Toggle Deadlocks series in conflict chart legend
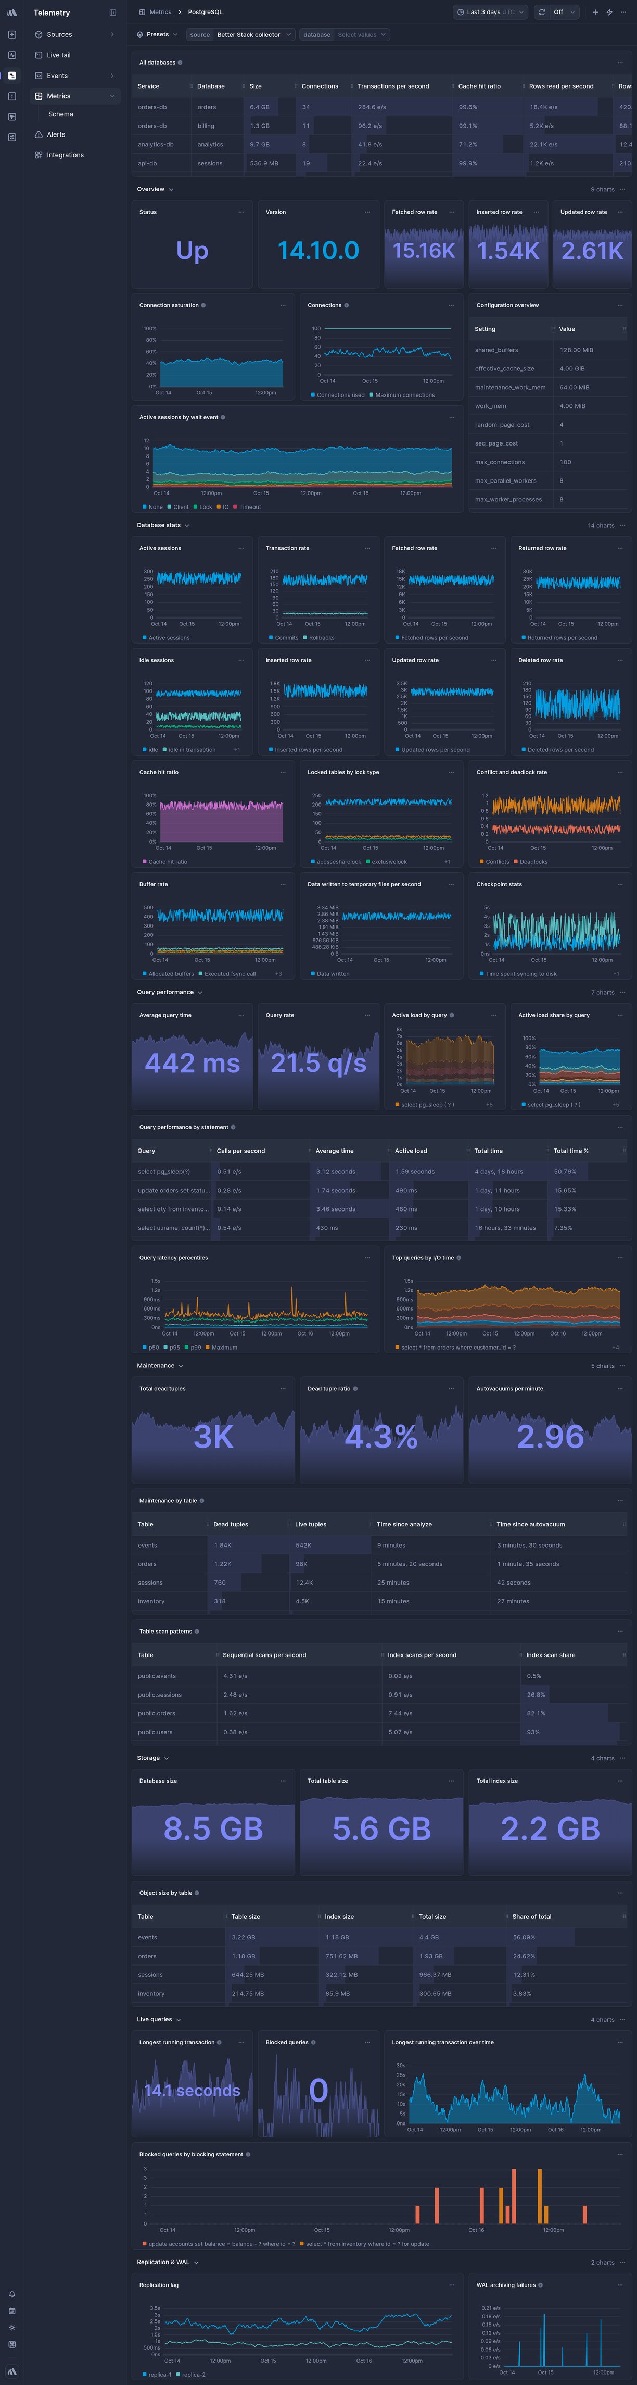This screenshot has height=2385, width=637. (x=531, y=862)
